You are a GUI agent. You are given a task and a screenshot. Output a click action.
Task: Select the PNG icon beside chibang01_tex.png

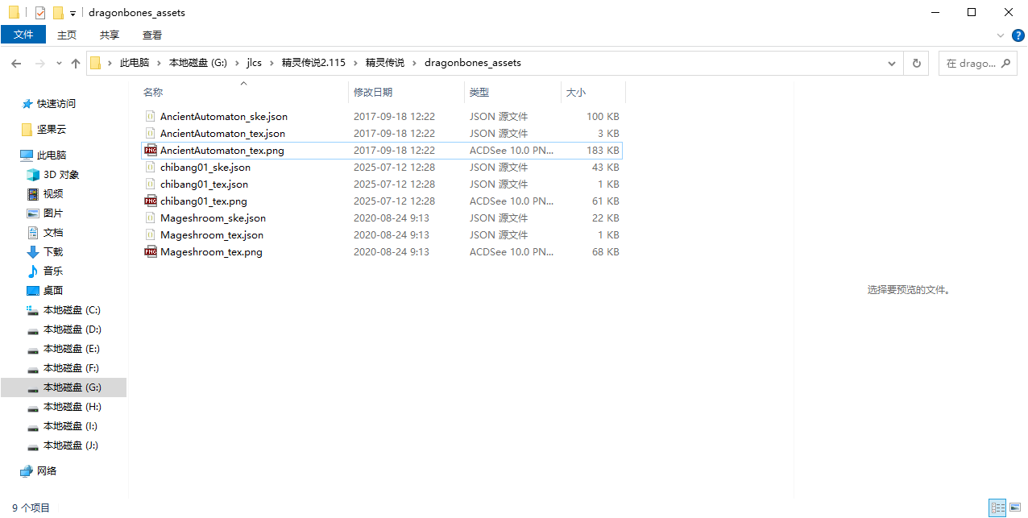[150, 201]
